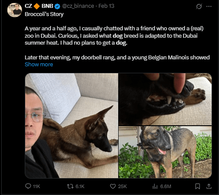This screenshot has width=219, height=195.
Task: View the analytics bar chart icon showing 6.6M
Action: coord(155,186)
